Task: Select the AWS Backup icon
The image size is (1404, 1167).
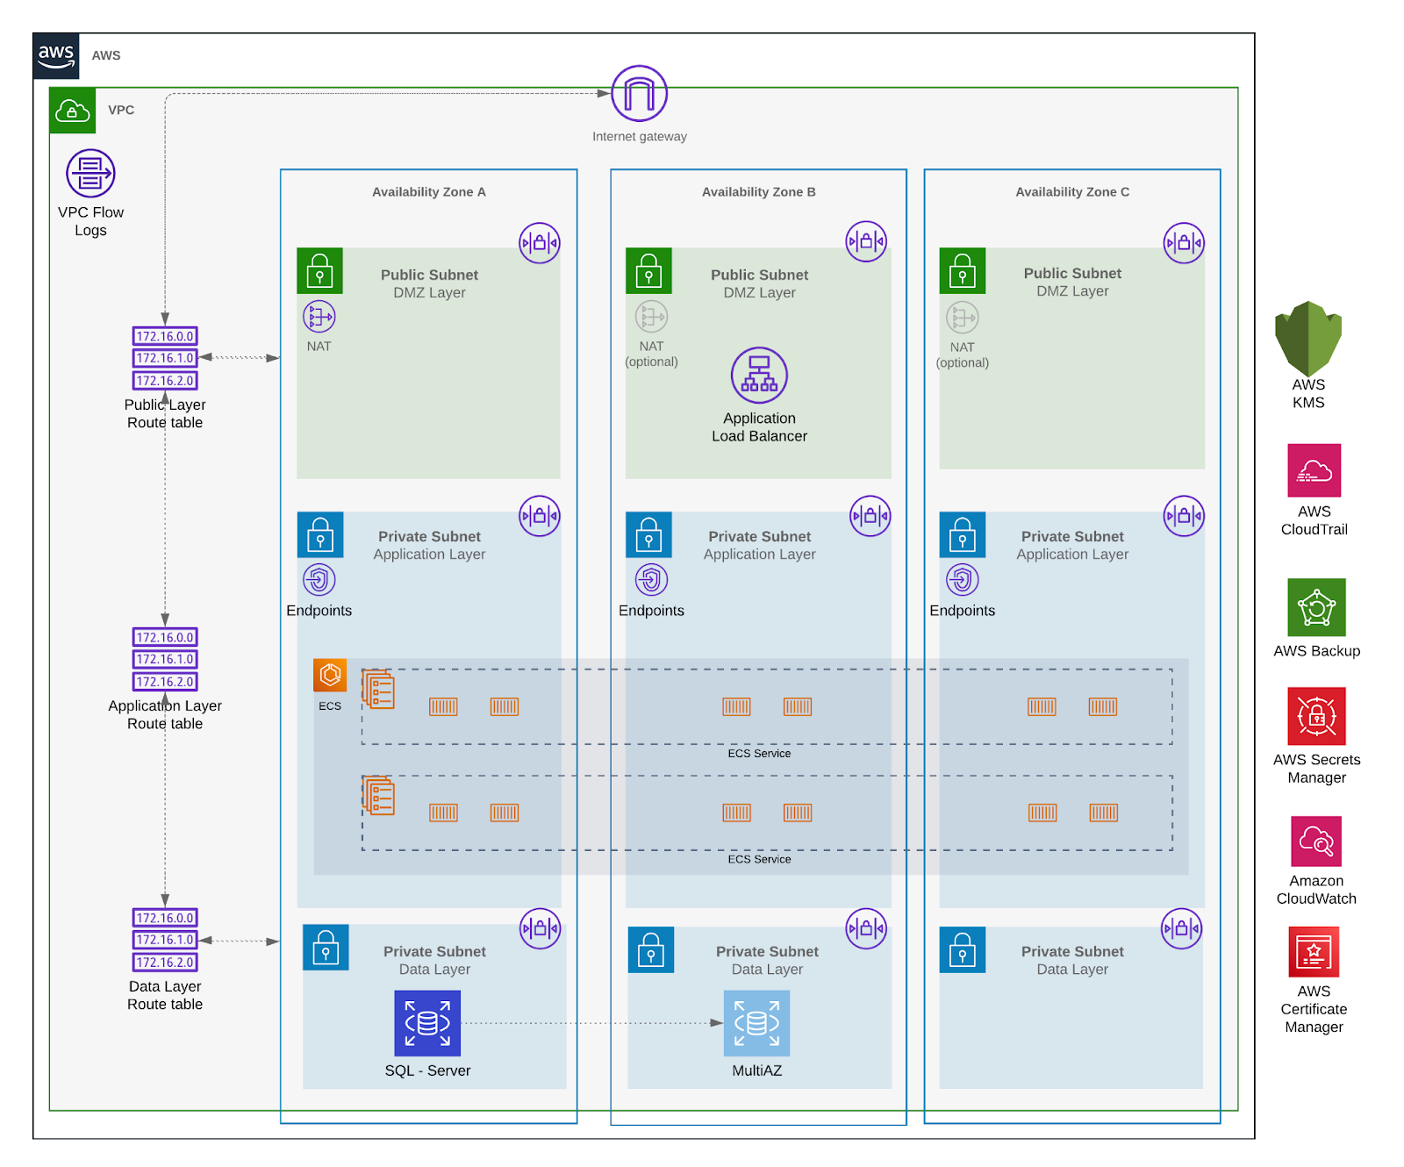Action: 1316,607
